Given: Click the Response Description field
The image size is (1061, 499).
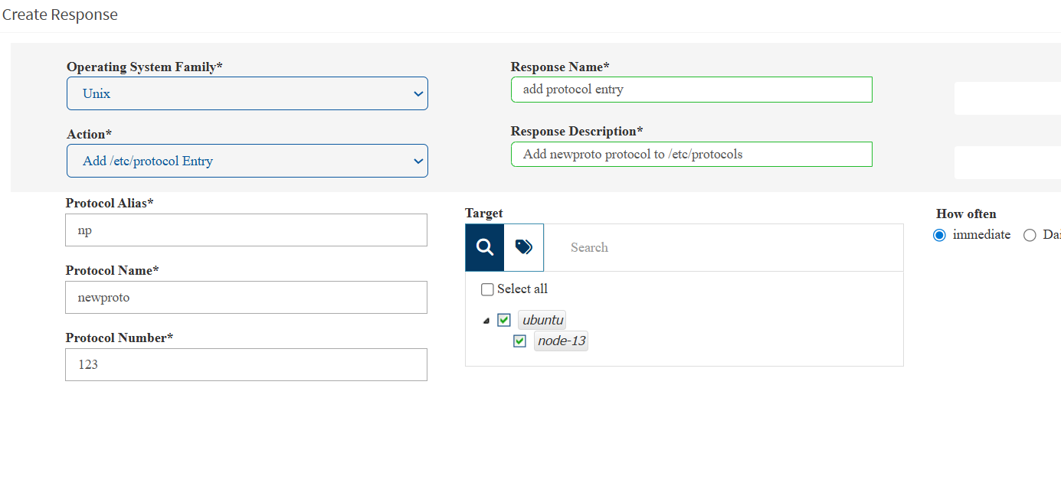Looking at the screenshot, I should point(691,154).
